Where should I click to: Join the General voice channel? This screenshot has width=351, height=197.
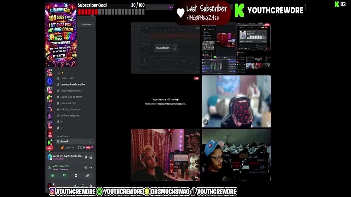(x=75, y=141)
